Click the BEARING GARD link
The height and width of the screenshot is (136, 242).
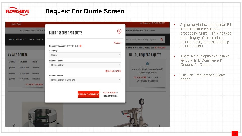coord(113,71)
